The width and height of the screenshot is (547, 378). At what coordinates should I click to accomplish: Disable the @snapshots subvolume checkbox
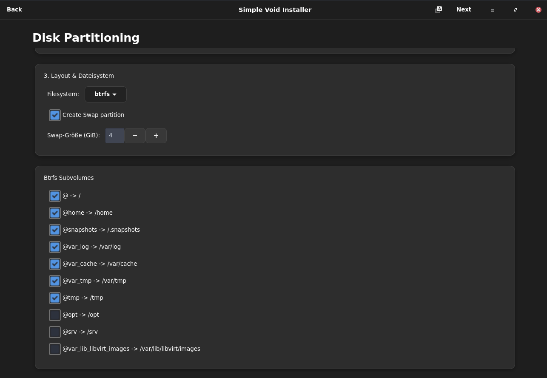click(55, 230)
